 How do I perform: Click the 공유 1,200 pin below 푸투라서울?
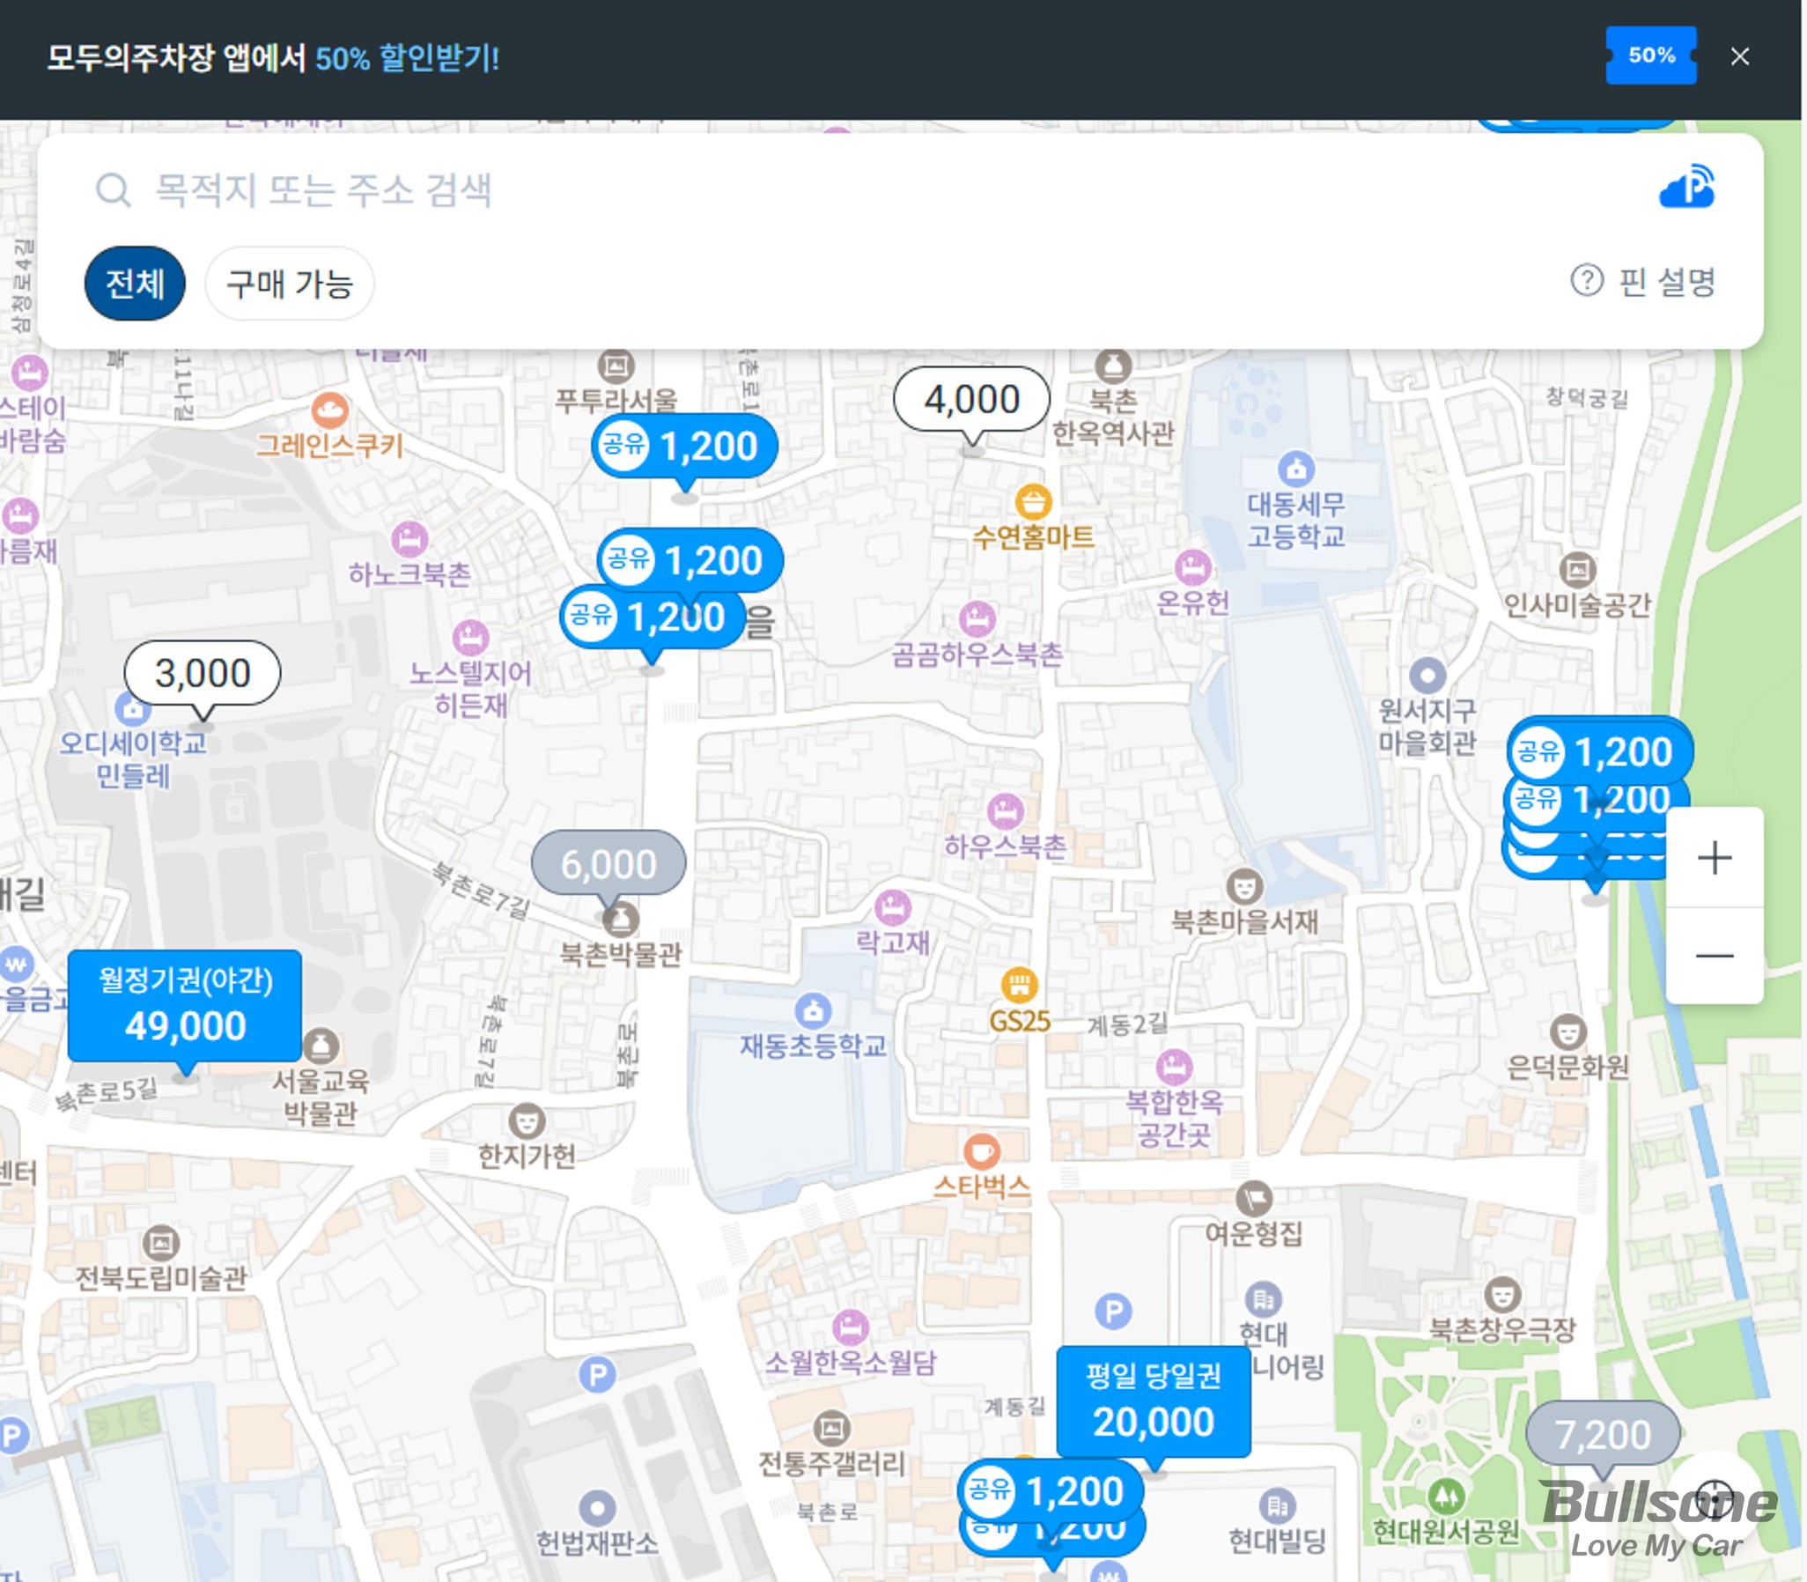coord(685,447)
